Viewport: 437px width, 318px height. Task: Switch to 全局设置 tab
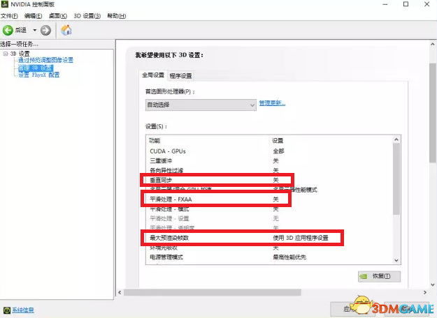153,75
